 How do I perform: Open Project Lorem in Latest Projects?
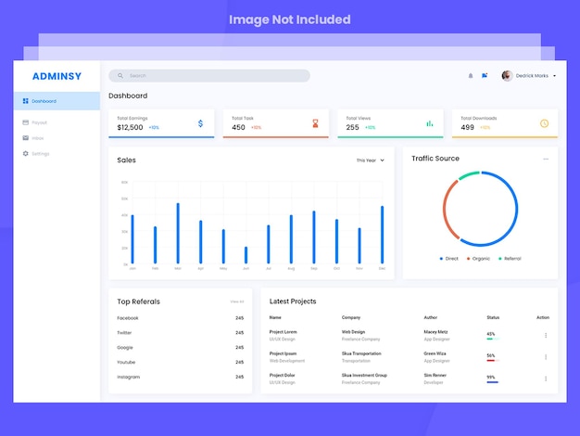283,332
